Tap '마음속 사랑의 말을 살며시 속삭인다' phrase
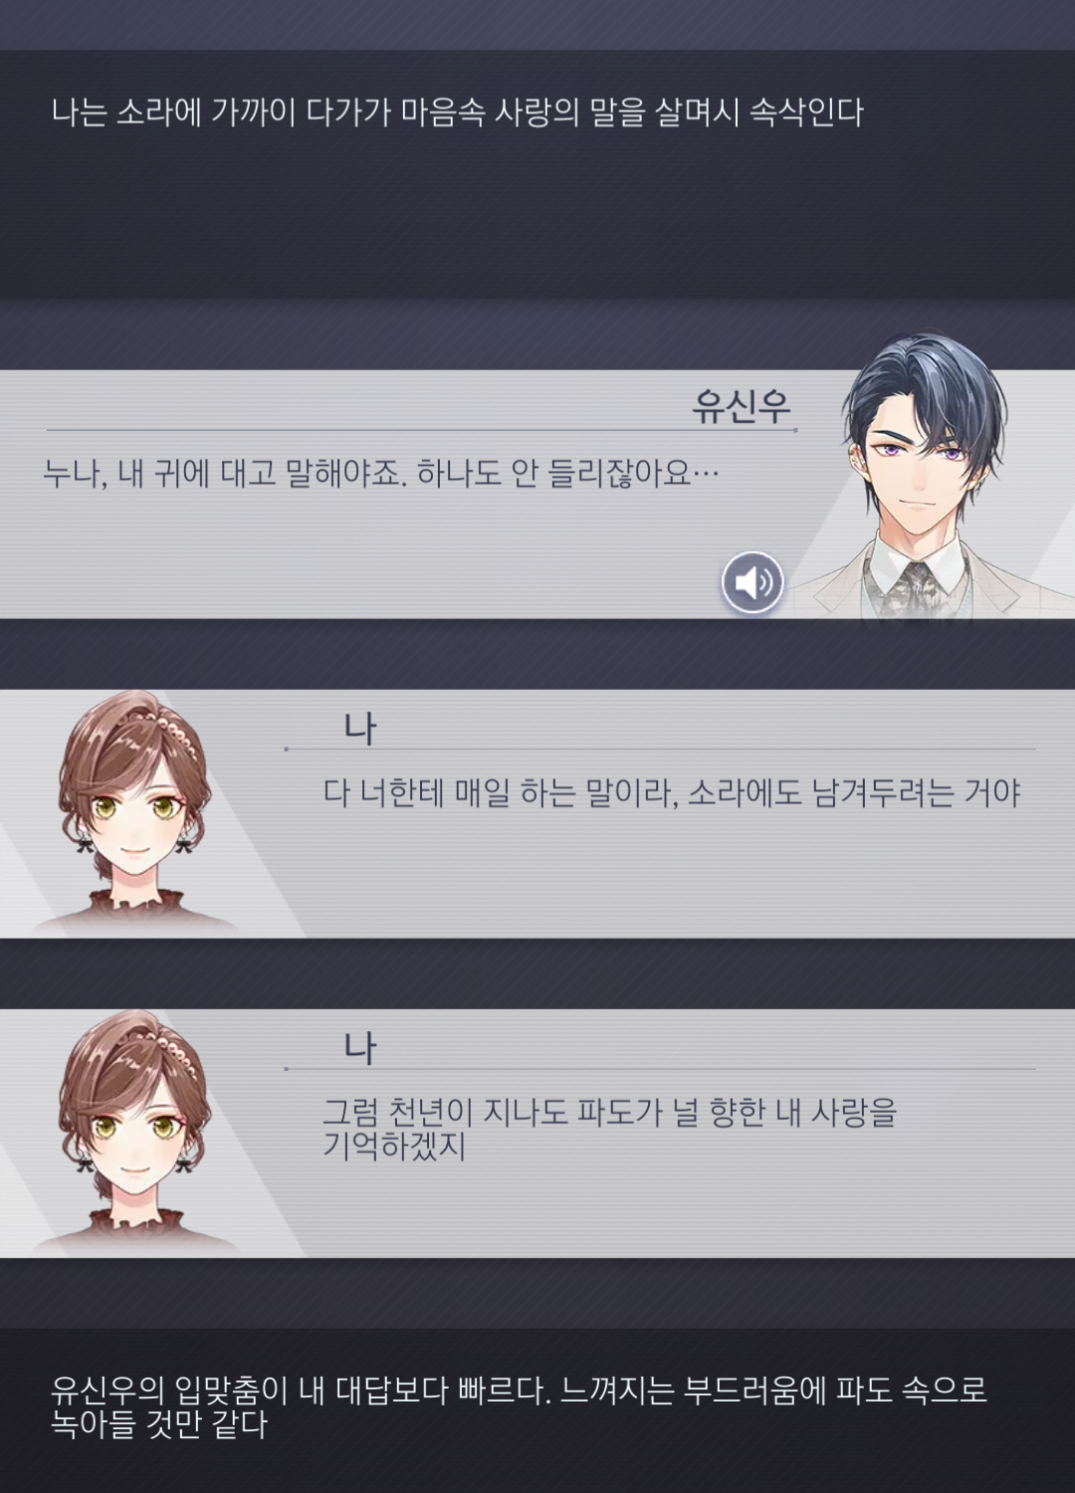Image resolution: width=1075 pixels, height=1493 pixels. (x=632, y=112)
